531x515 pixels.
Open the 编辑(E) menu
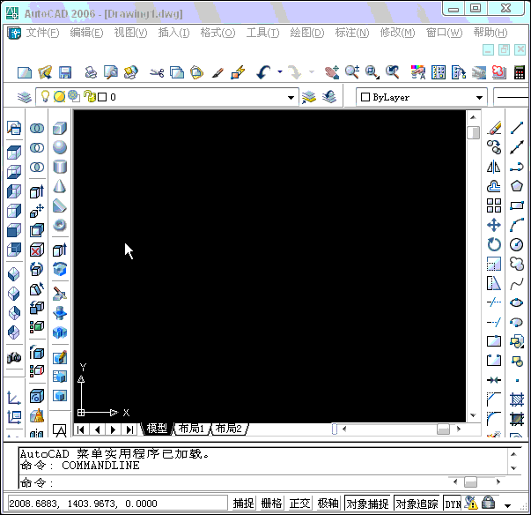(86, 33)
